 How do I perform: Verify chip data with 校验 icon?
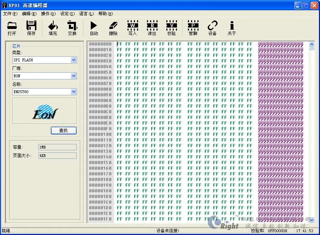[171, 28]
